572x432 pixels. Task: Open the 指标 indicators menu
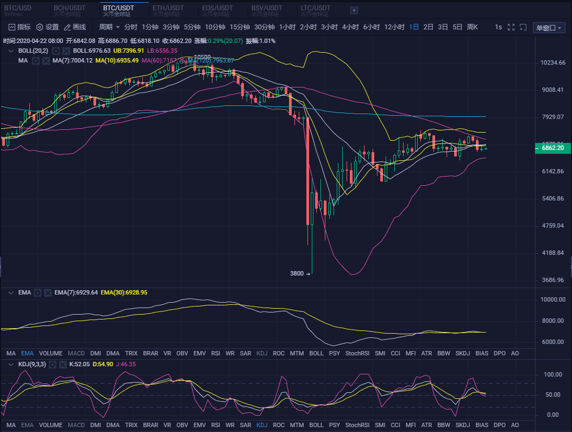(20, 27)
